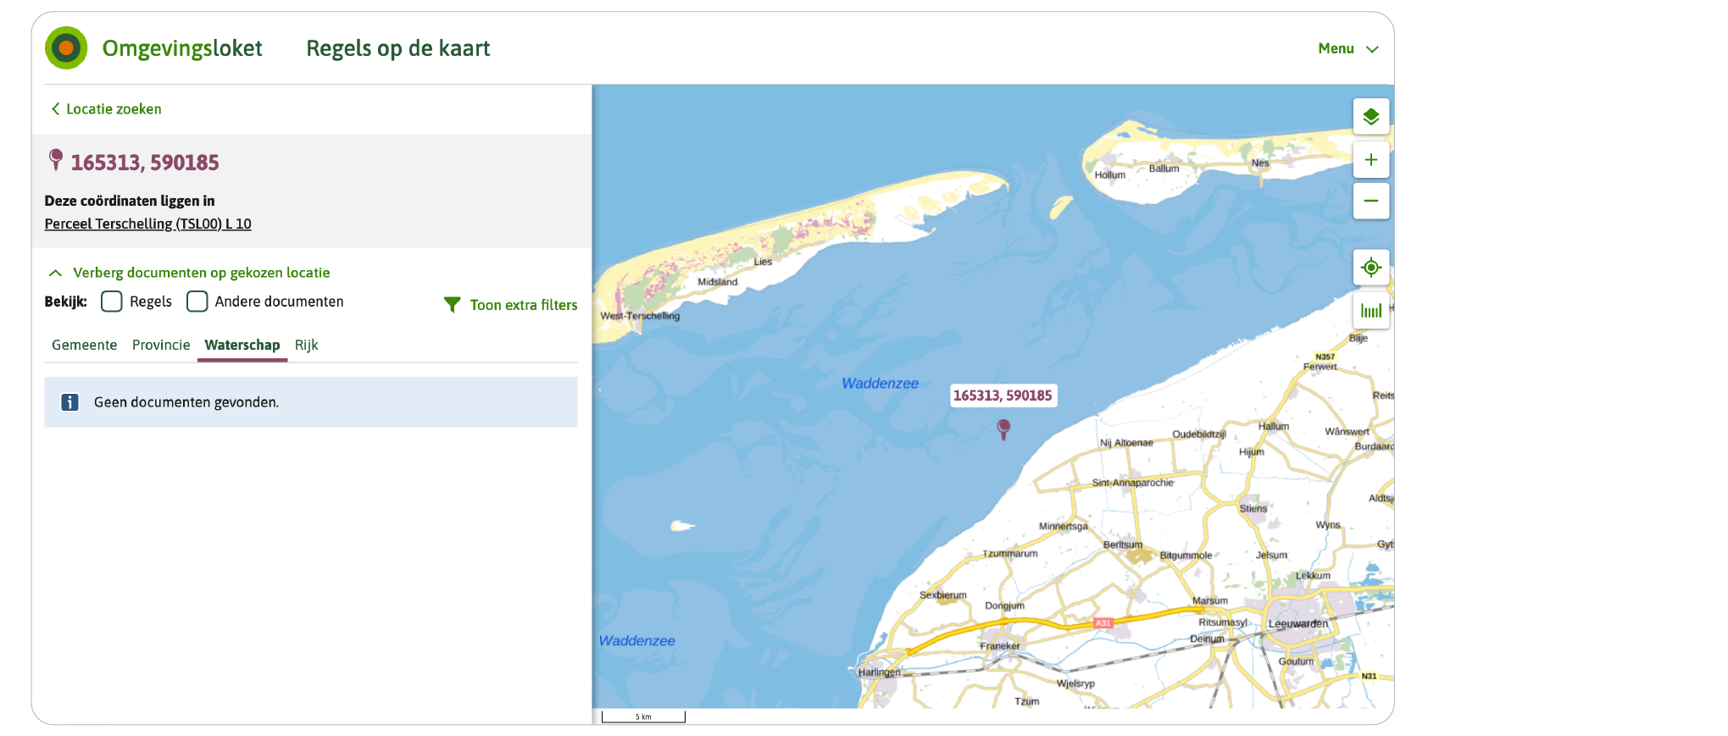Open the map measuring tool

[x=1370, y=311]
